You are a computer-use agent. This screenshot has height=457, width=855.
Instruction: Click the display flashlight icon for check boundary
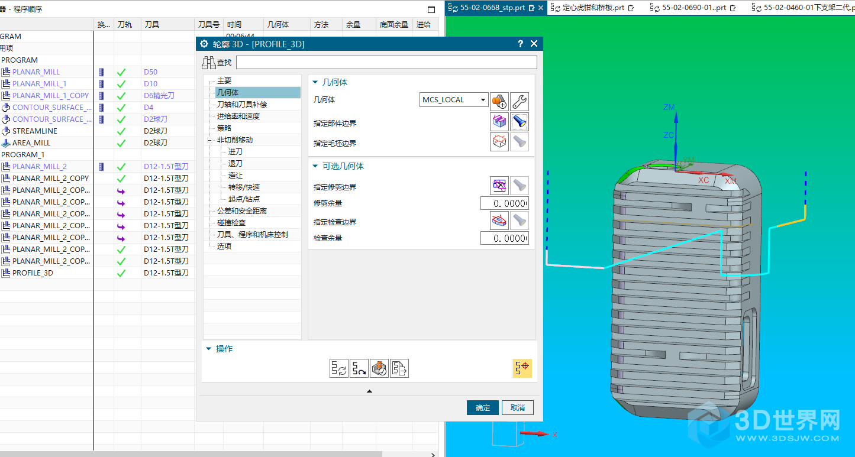click(x=520, y=221)
